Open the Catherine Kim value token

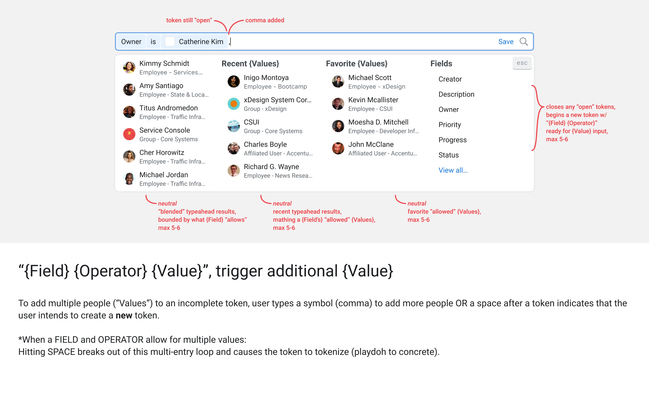click(201, 42)
